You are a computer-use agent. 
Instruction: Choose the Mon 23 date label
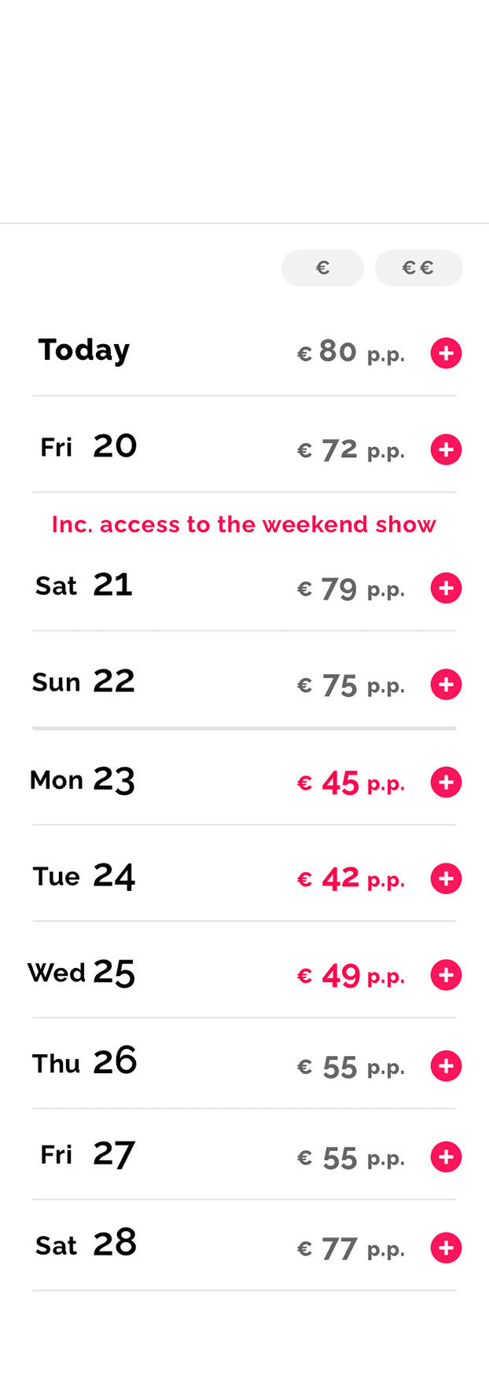pyautogui.click(x=83, y=780)
